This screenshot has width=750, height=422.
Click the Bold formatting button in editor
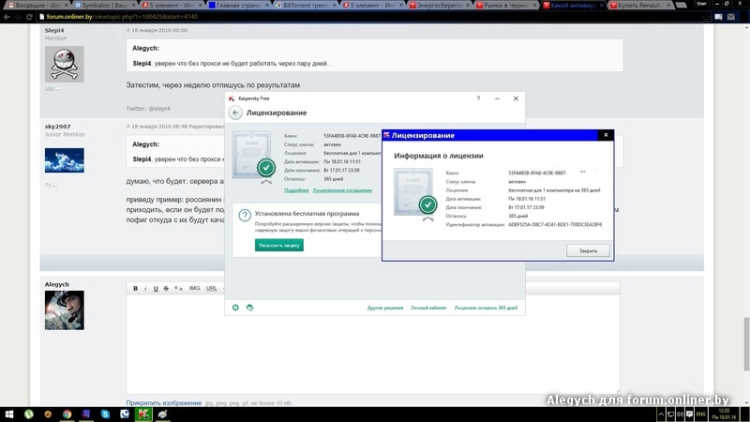[135, 288]
